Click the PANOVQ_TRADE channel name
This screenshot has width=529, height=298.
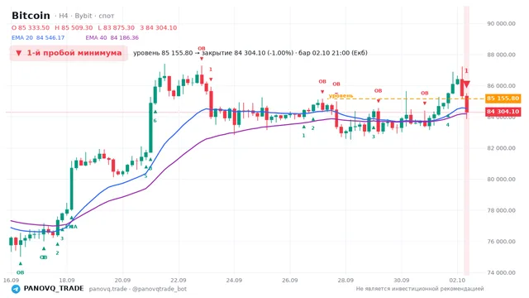point(54,289)
